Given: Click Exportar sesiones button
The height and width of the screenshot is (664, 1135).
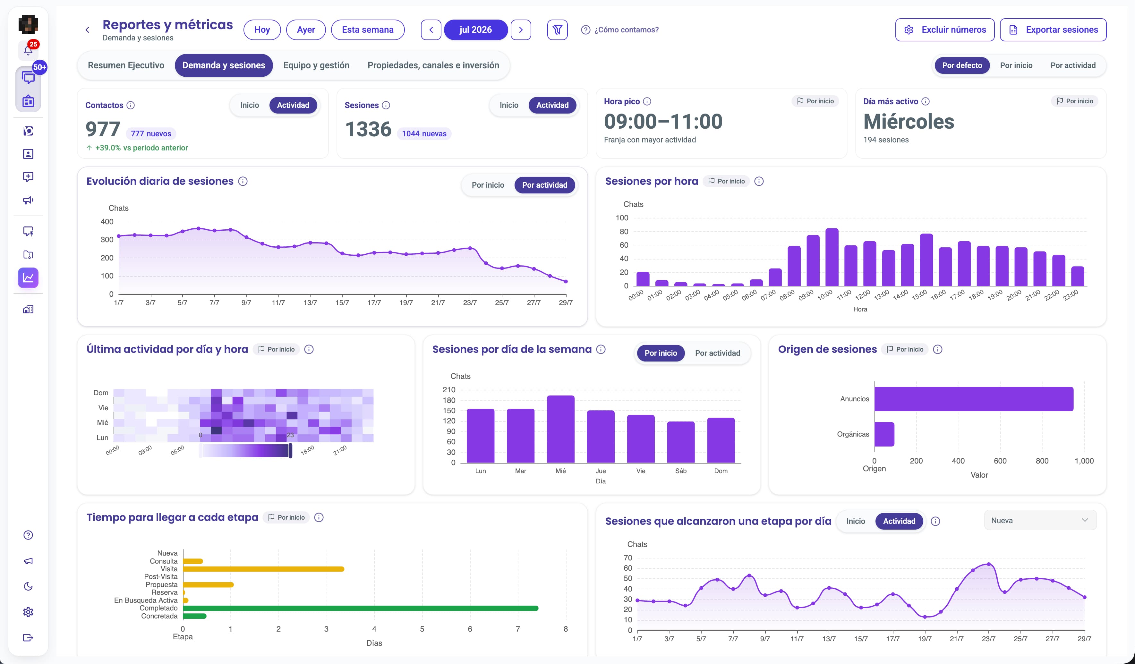Looking at the screenshot, I should coord(1053,30).
